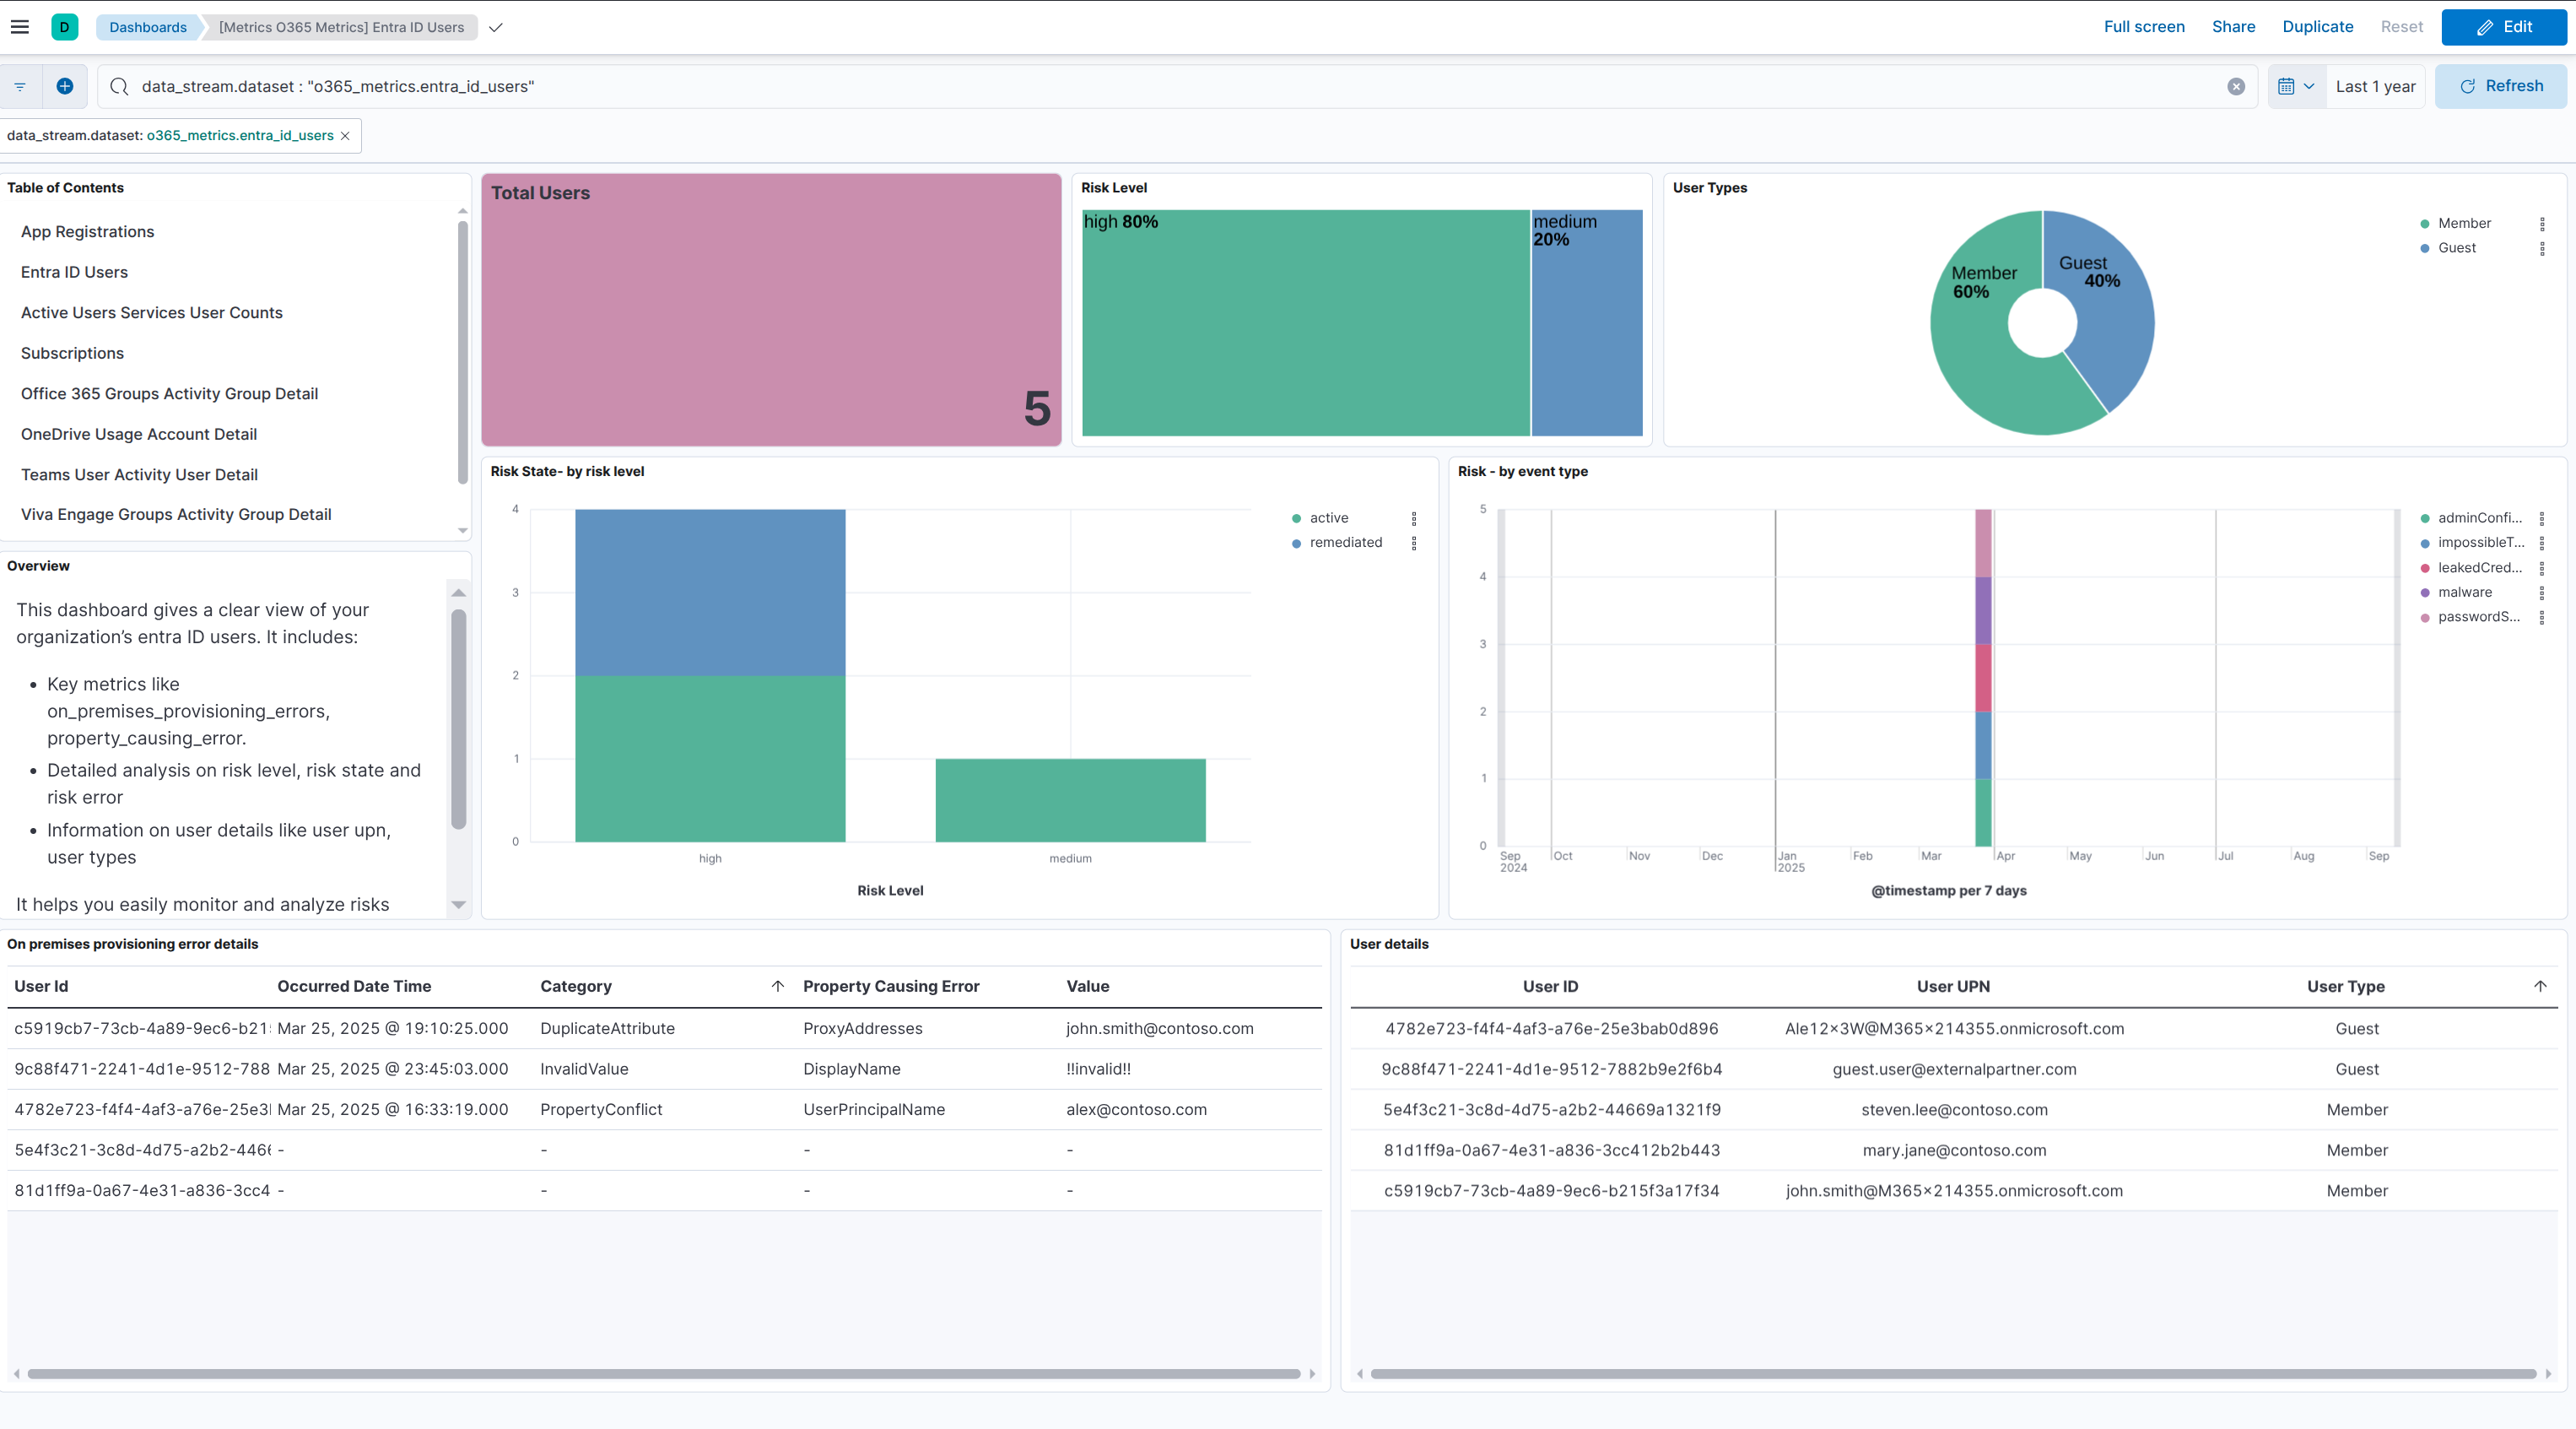The height and width of the screenshot is (1429, 2576).
Task: Toggle remediated series in Risk State legend
Action: 1345,541
